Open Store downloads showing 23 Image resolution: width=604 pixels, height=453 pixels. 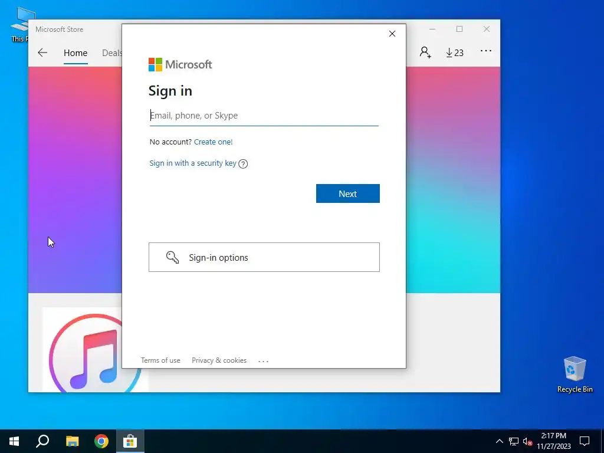click(x=455, y=52)
